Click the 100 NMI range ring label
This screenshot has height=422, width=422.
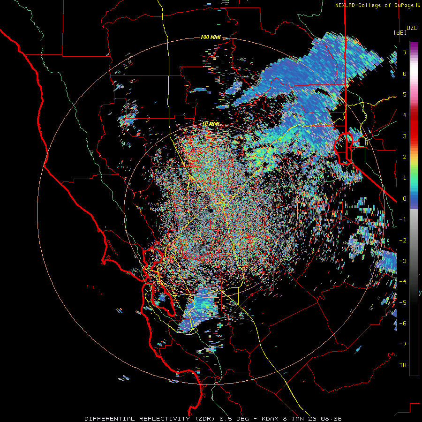pos(211,37)
